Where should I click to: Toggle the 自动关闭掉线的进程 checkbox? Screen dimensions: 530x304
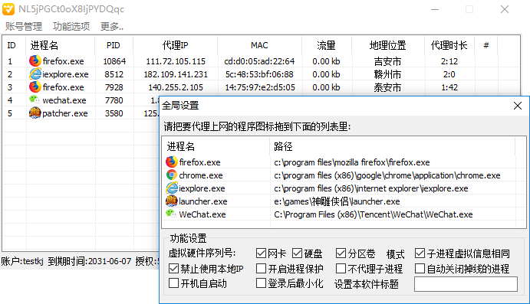tap(420, 269)
